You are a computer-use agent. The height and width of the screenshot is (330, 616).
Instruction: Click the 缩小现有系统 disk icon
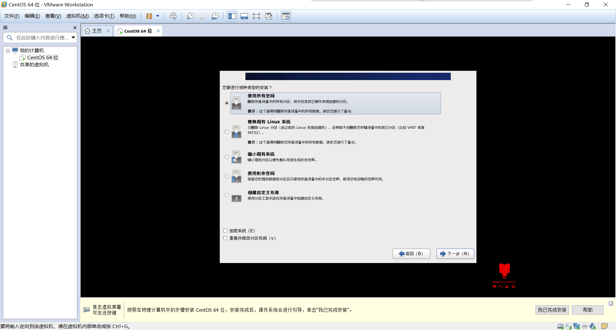pyautogui.click(x=236, y=157)
